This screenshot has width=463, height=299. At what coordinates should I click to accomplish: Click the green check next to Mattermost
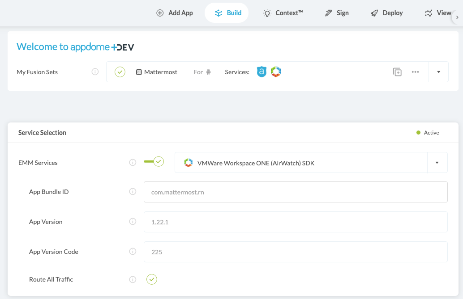point(120,72)
